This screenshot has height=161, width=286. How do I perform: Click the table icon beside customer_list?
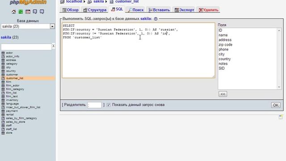pyautogui.click(x=3, y=78)
